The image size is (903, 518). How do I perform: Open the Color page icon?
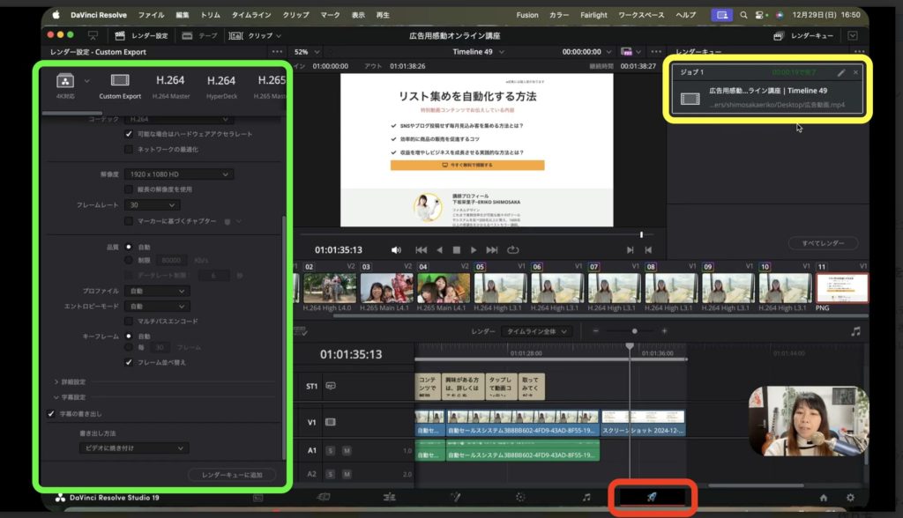coord(522,497)
